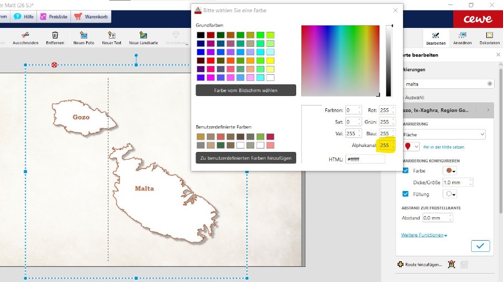Click the cewe logo
This screenshot has height=282, width=503.
click(x=478, y=19)
